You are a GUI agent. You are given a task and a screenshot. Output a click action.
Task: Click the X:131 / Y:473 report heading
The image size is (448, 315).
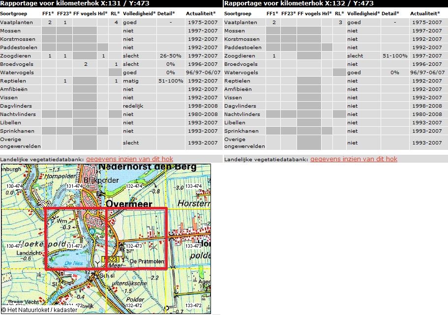coord(75,3)
